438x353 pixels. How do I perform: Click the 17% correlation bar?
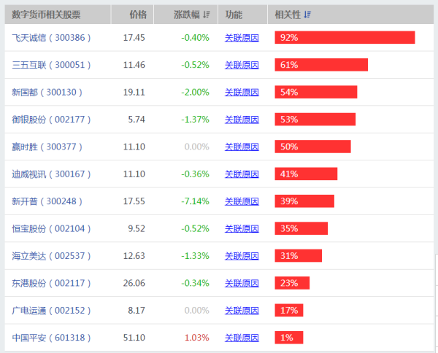click(x=289, y=310)
